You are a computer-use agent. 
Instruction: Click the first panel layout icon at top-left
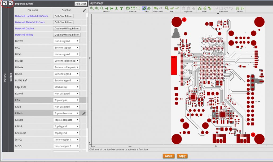(x=5, y=3)
